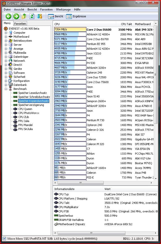Select FPU SinJulia benchmark
This screenshot has width=161, height=244.
click(26, 129)
